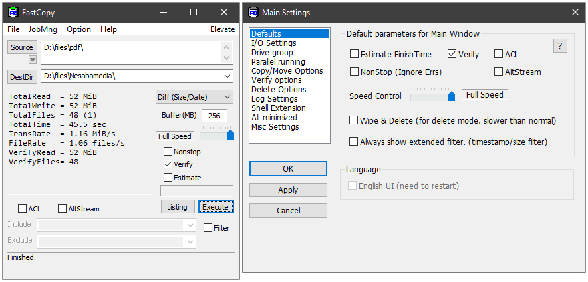Select Drive group in the settings list

point(289,53)
